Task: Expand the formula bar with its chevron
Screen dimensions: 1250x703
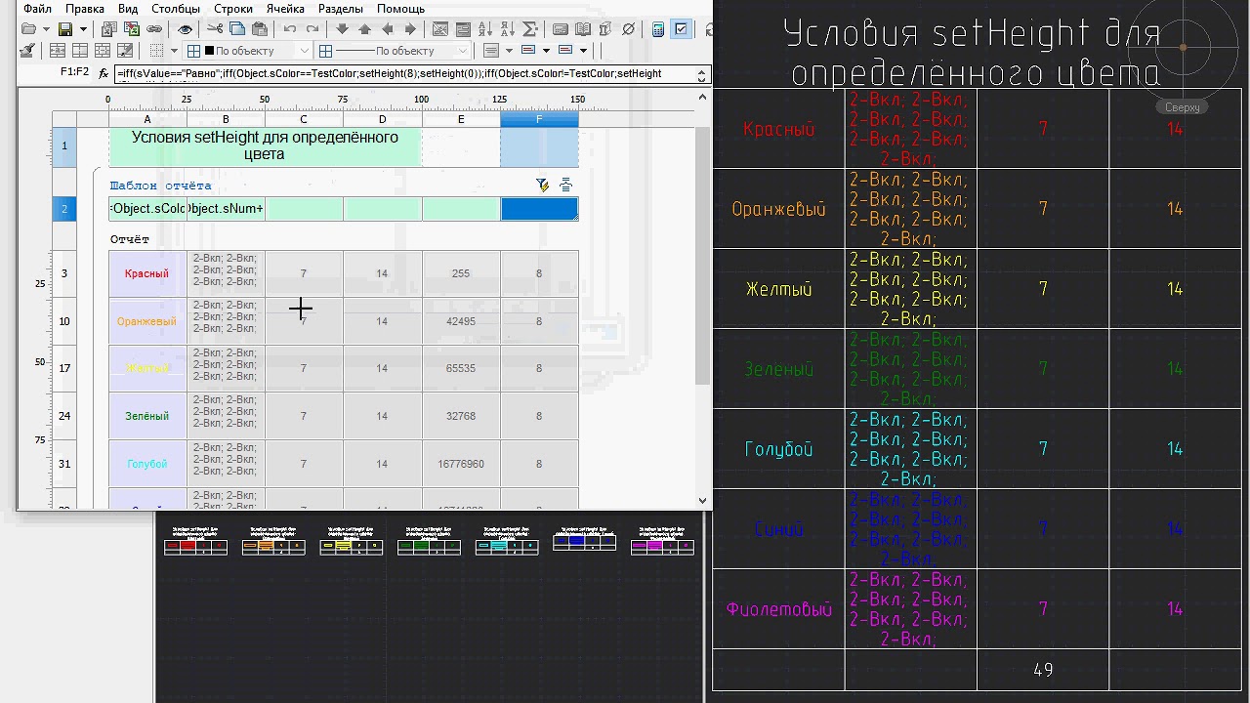Action: click(701, 74)
